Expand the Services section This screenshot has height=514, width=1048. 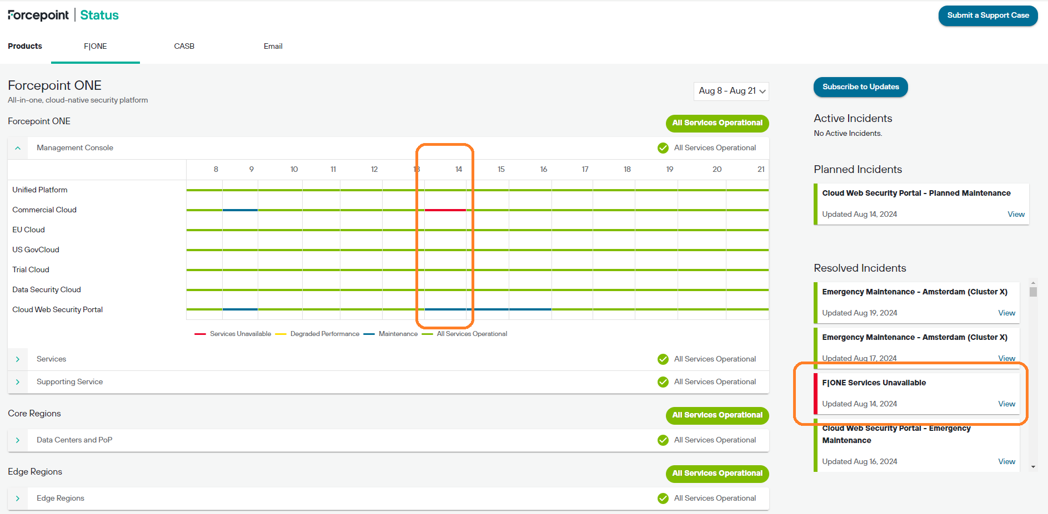click(17, 359)
